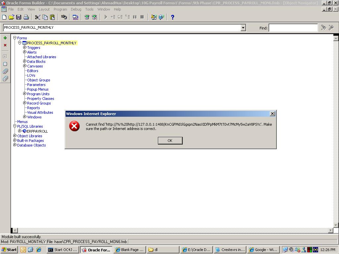This screenshot has width=339, height=254.
Task: Click the Windows Start button
Action: [x=9, y=250]
